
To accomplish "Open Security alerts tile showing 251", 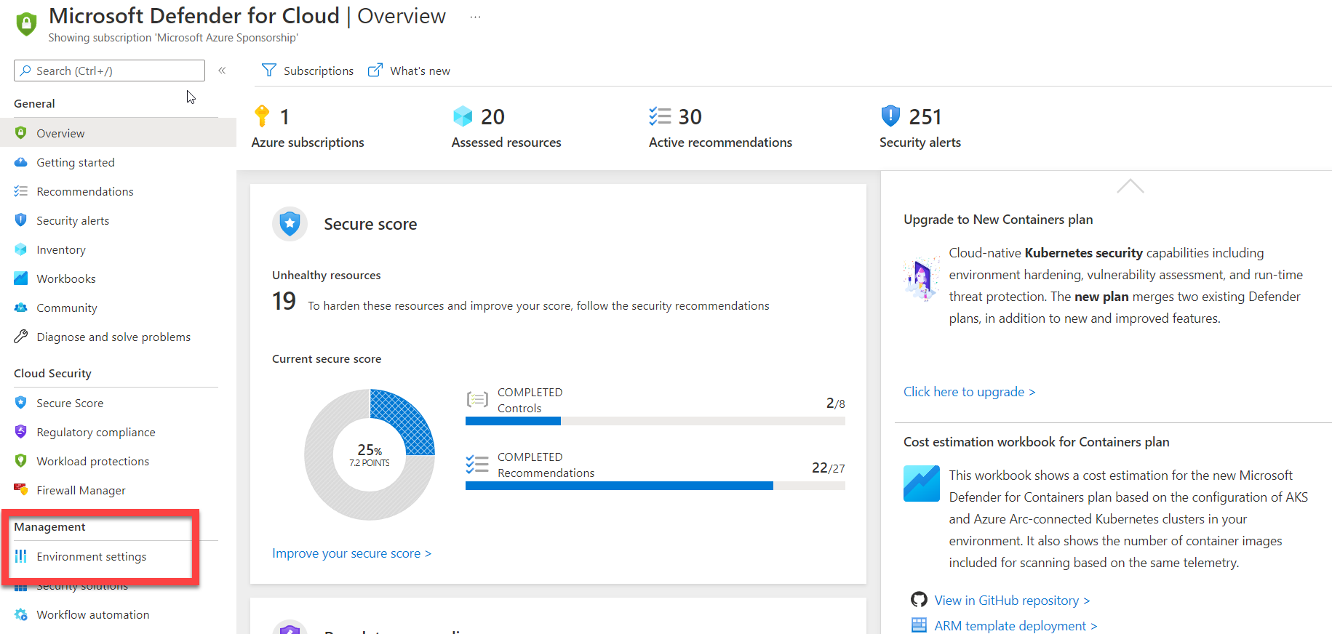I will tap(920, 128).
